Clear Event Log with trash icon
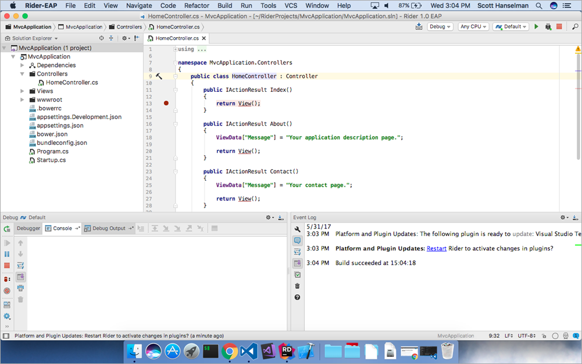 297,286
